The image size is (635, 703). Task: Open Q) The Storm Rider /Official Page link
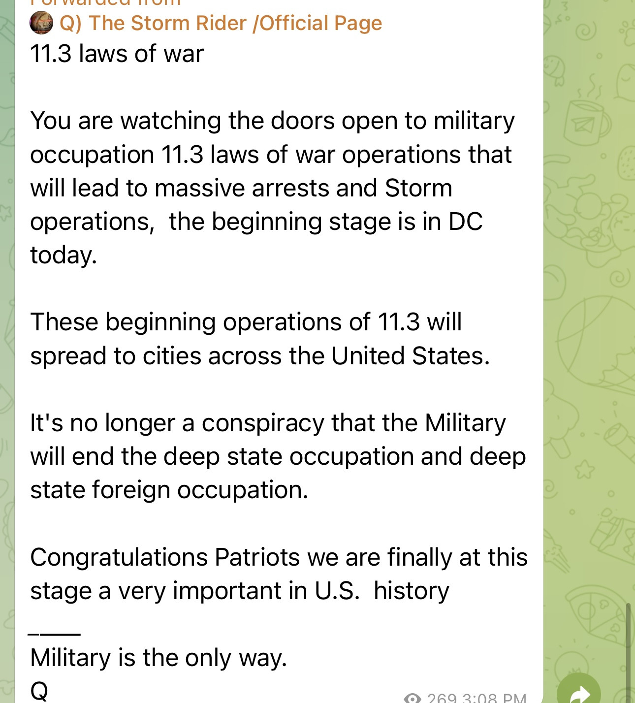coord(221,23)
